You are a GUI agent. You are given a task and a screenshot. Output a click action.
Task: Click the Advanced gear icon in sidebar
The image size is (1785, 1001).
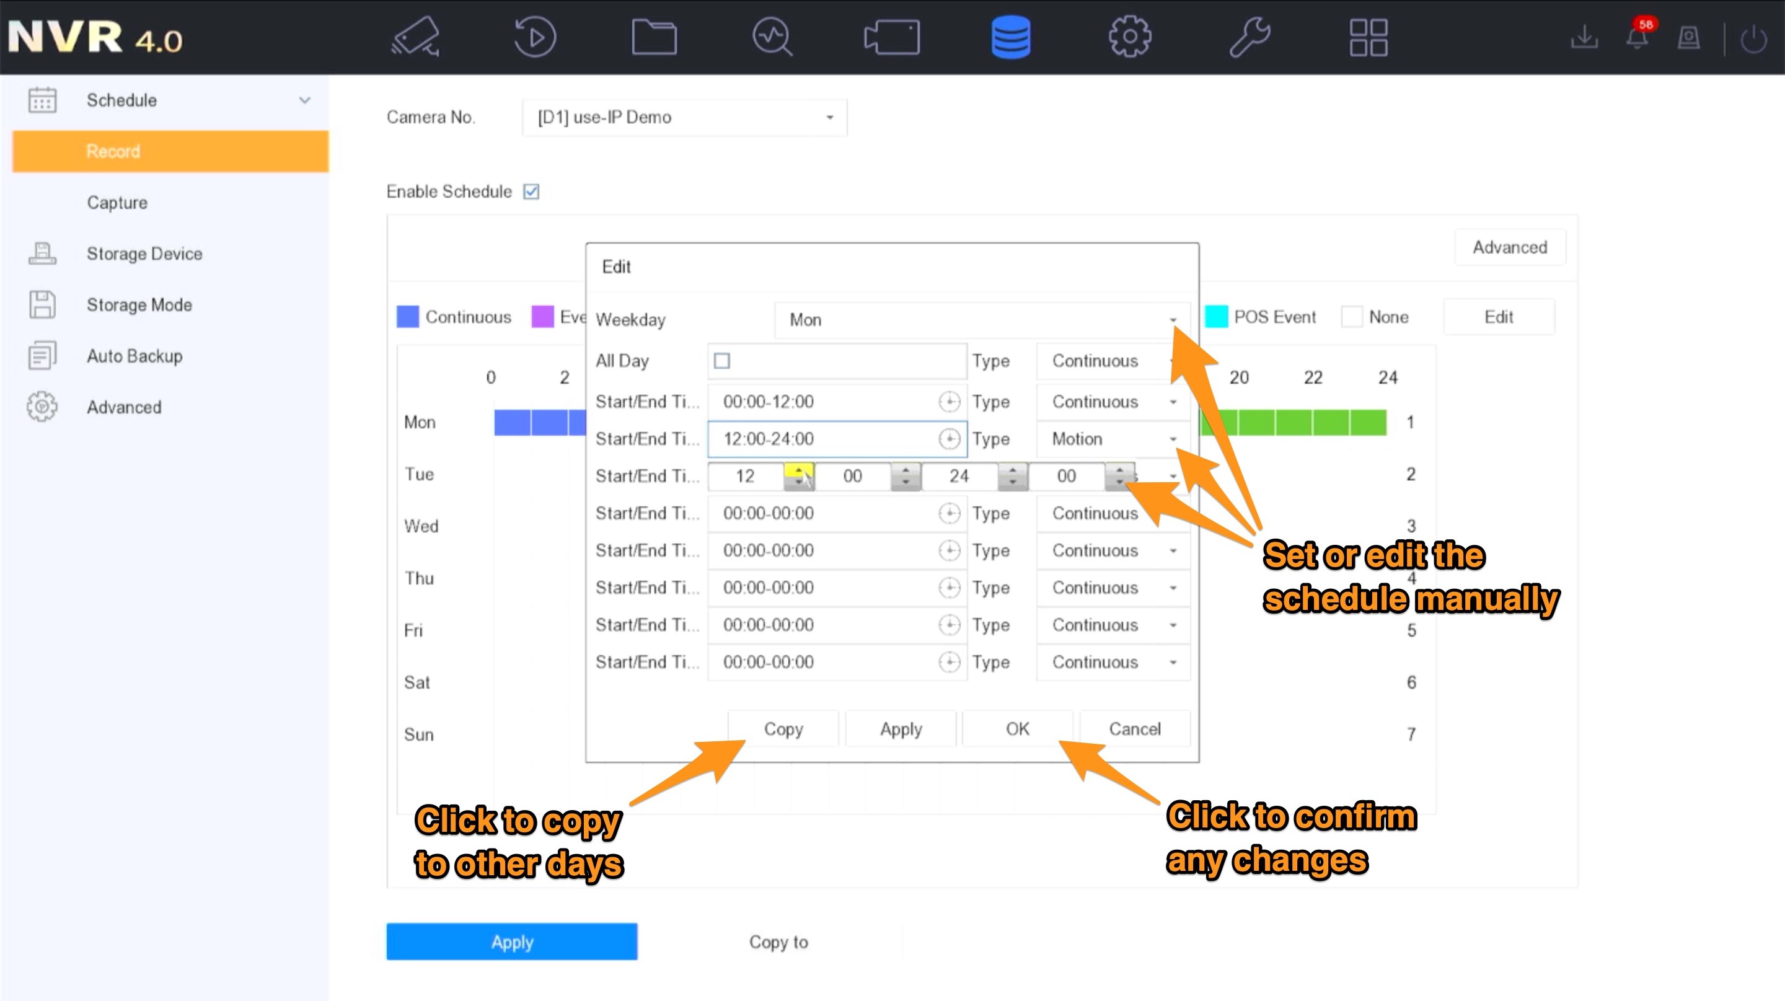(42, 407)
